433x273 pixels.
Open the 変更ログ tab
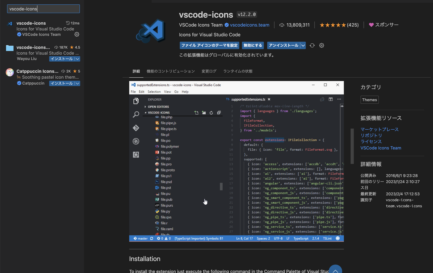point(209,71)
